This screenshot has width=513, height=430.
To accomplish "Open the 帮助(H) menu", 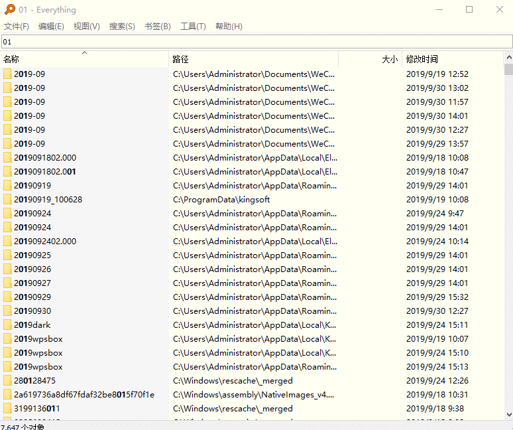I will coord(229,27).
